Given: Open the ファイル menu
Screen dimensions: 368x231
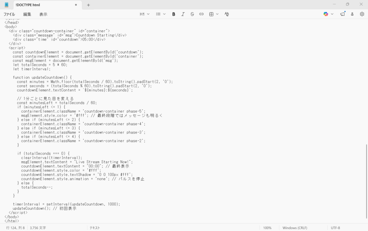Looking at the screenshot, I should [x=9, y=14].
